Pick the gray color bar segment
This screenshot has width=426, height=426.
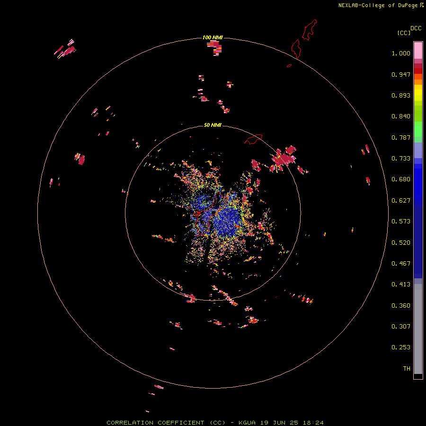(418, 329)
